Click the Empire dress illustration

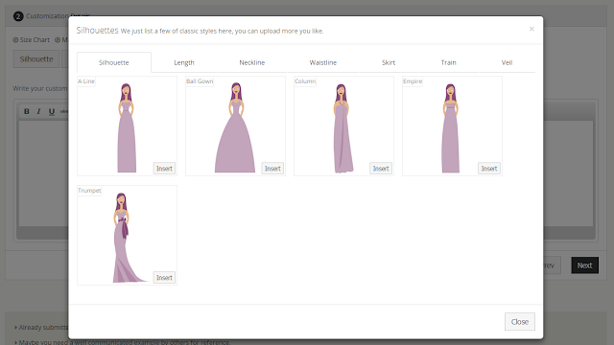click(x=451, y=128)
